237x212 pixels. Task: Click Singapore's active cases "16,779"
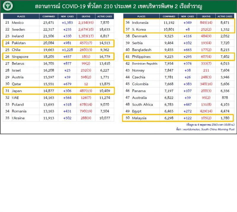[x=105, y=57]
